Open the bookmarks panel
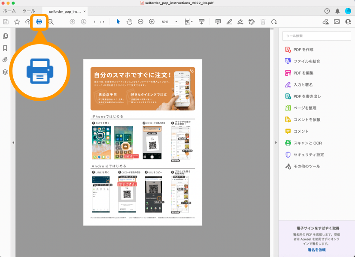 5,48
